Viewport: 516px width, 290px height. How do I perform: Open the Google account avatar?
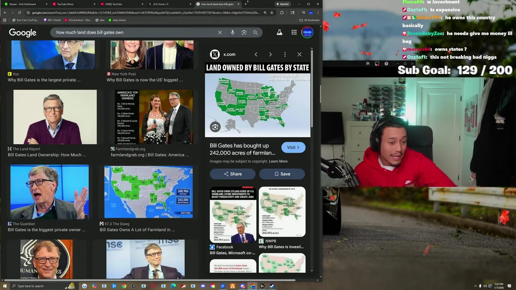(x=307, y=32)
